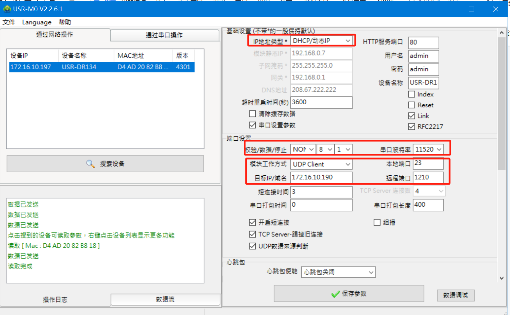Select device row 172.16.10.197
510x315 pixels.
[102, 67]
